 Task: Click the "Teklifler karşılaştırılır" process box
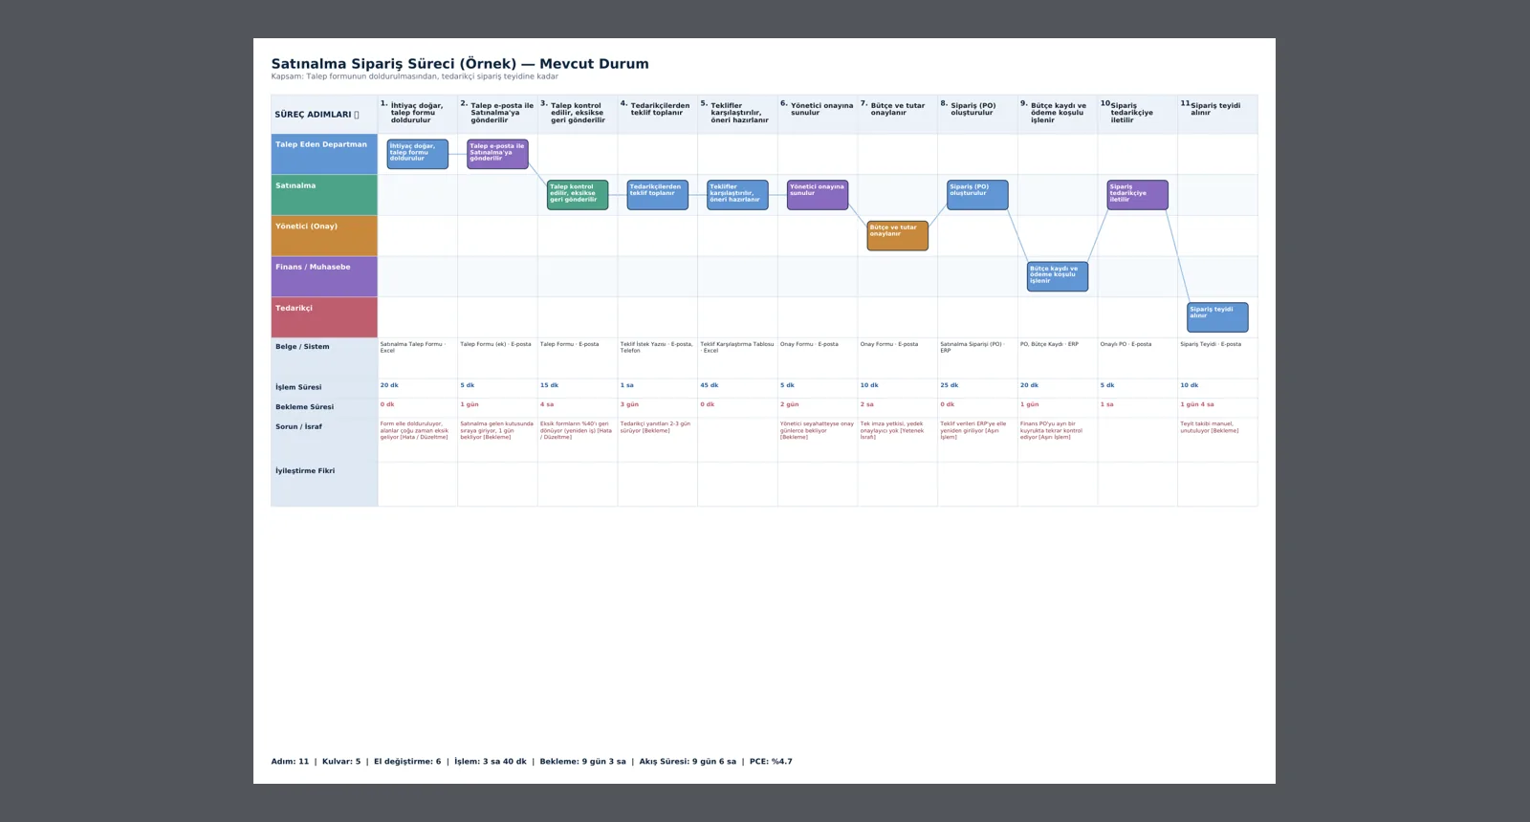pos(737,195)
